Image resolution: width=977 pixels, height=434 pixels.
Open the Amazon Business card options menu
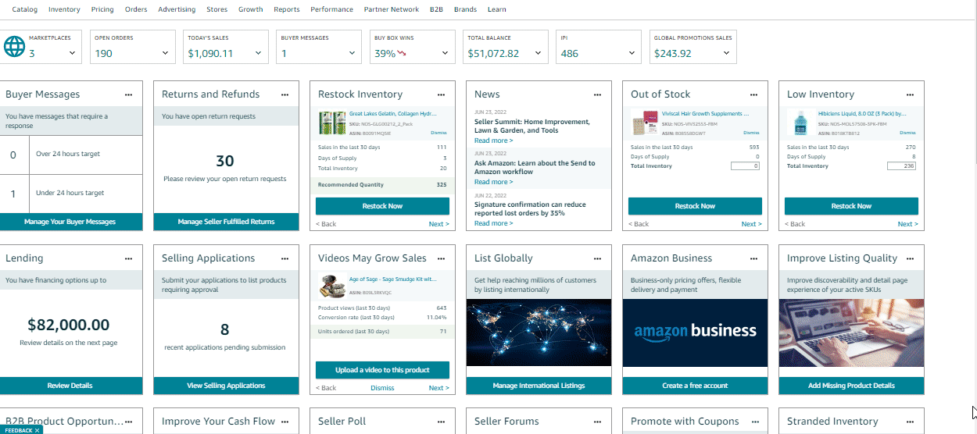tap(754, 258)
